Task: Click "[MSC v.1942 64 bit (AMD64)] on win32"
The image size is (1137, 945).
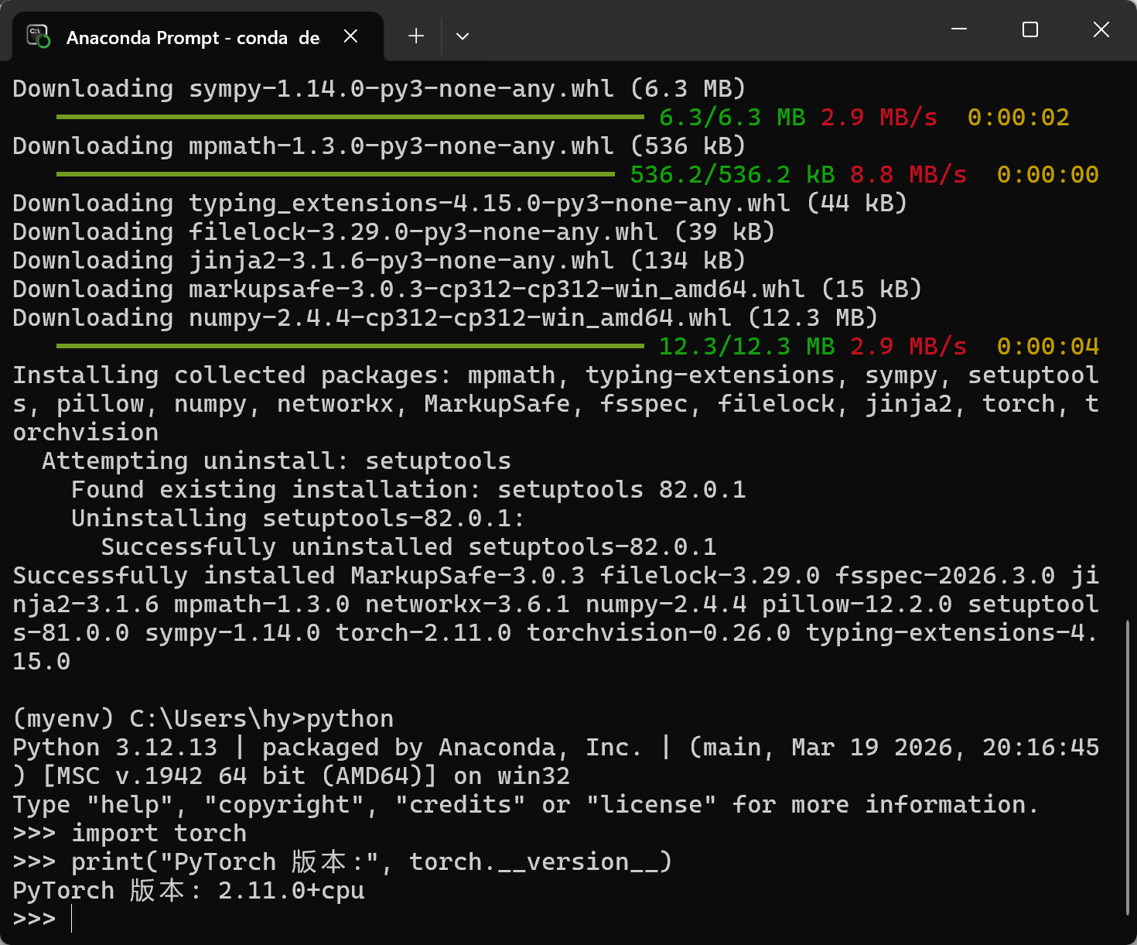Action: pyautogui.click(x=306, y=776)
